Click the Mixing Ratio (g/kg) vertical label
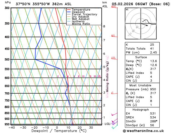Screen dimensions: 172x133 click(107, 77)
